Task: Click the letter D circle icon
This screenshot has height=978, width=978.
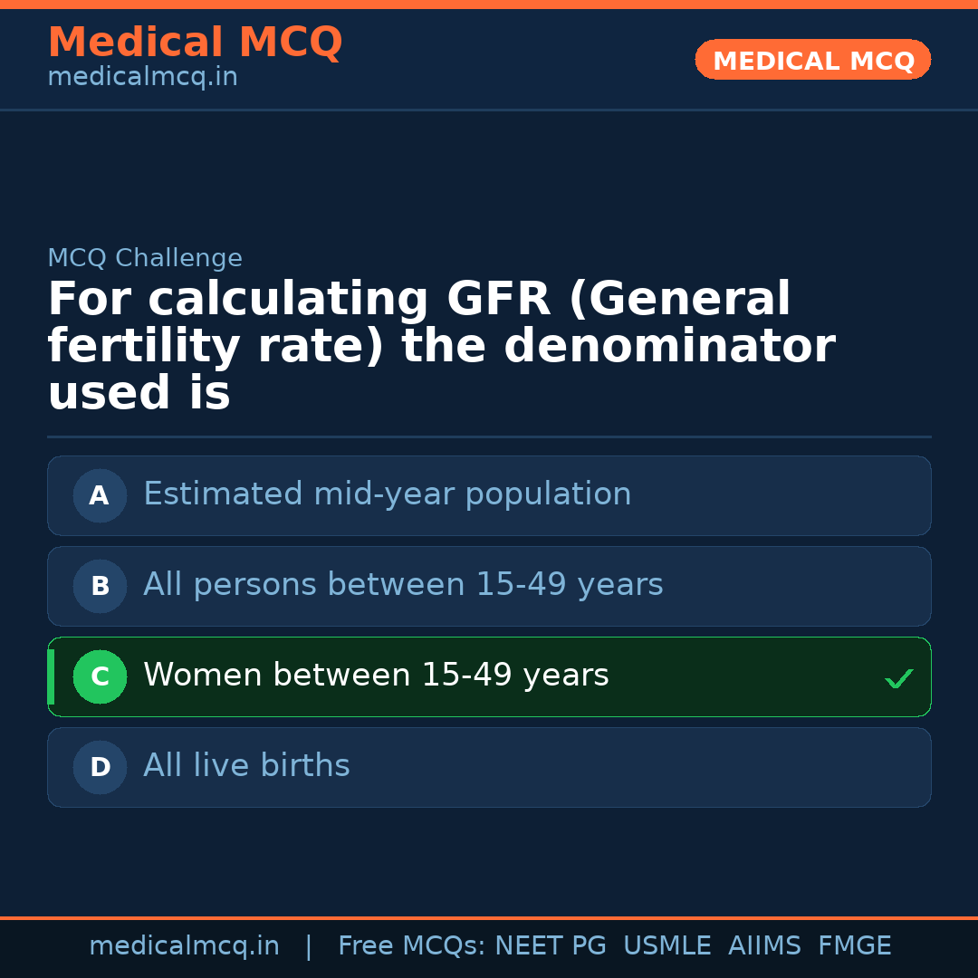Action: click(x=100, y=767)
